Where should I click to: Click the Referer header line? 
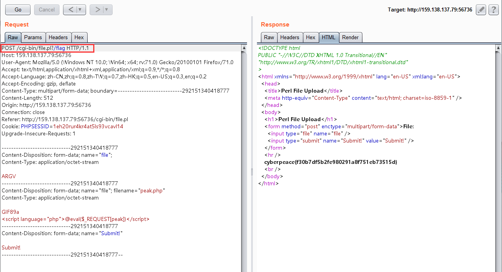(x=65, y=120)
